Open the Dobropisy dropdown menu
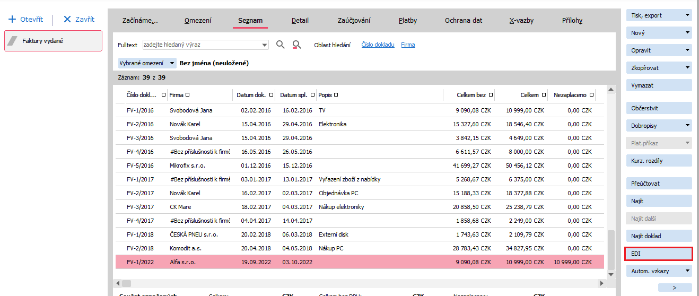This screenshot has height=296, width=699. point(688,126)
